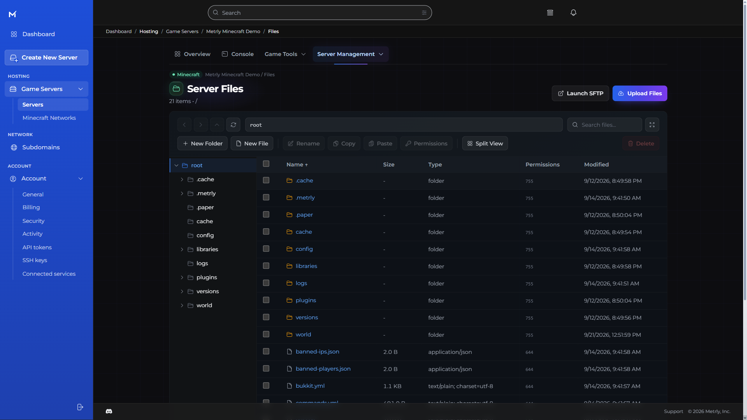Click the Launch SFTP button

[x=580, y=93]
